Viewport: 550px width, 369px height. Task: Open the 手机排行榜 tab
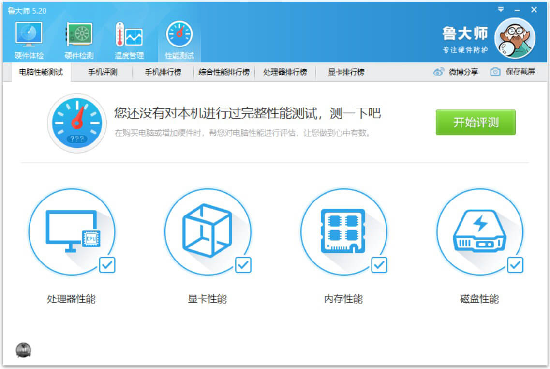[163, 72]
